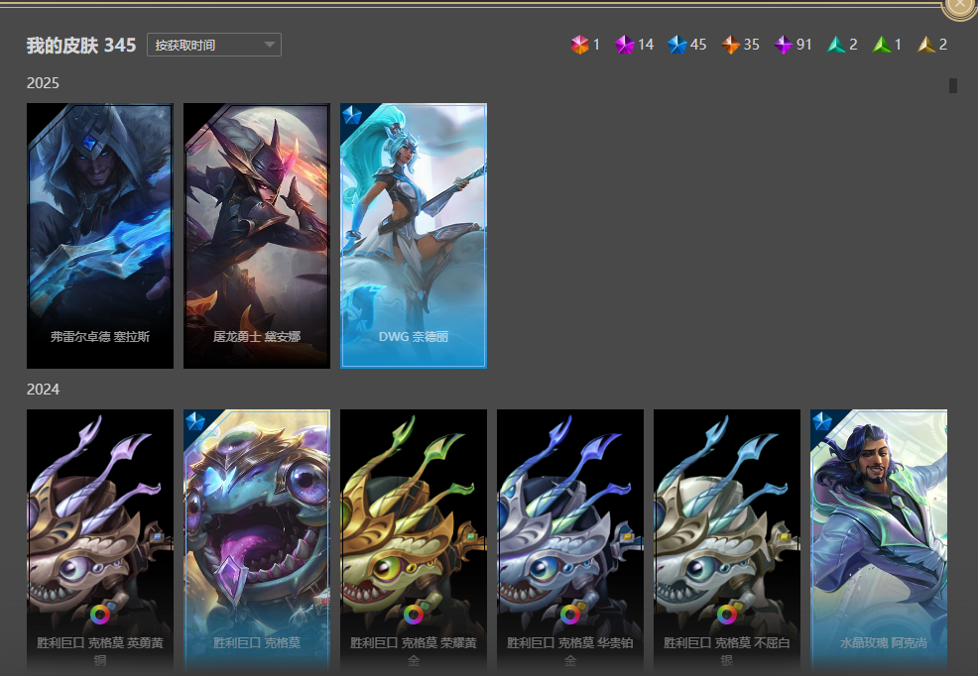Open the 按获取时间 sort dropdown
The image size is (978, 676).
click(x=214, y=45)
